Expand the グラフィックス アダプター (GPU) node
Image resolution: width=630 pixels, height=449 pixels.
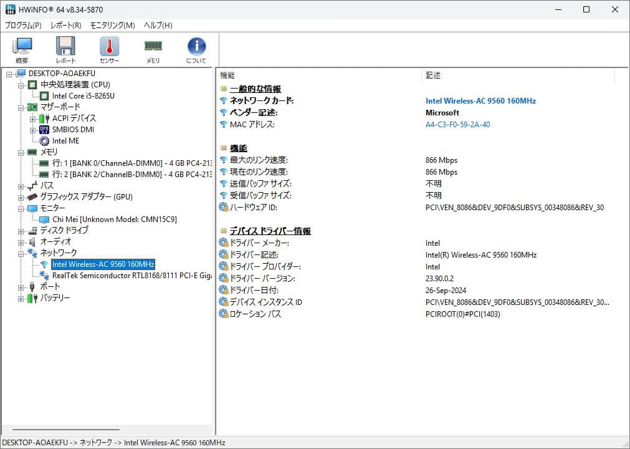tap(21, 196)
